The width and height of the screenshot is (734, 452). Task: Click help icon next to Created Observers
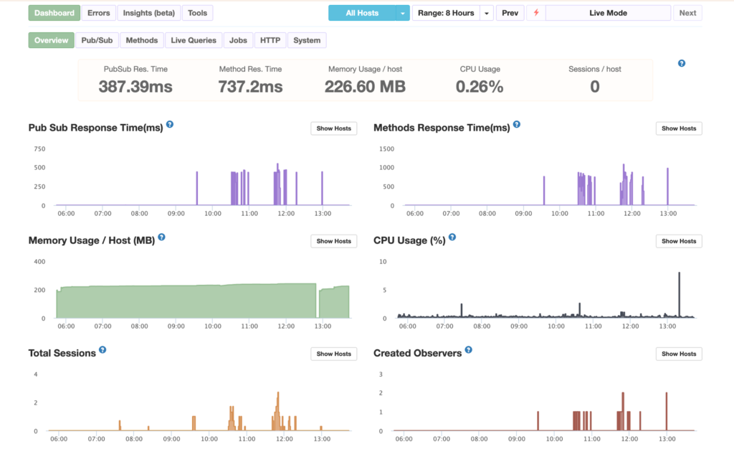pyautogui.click(x=469, y=350)
